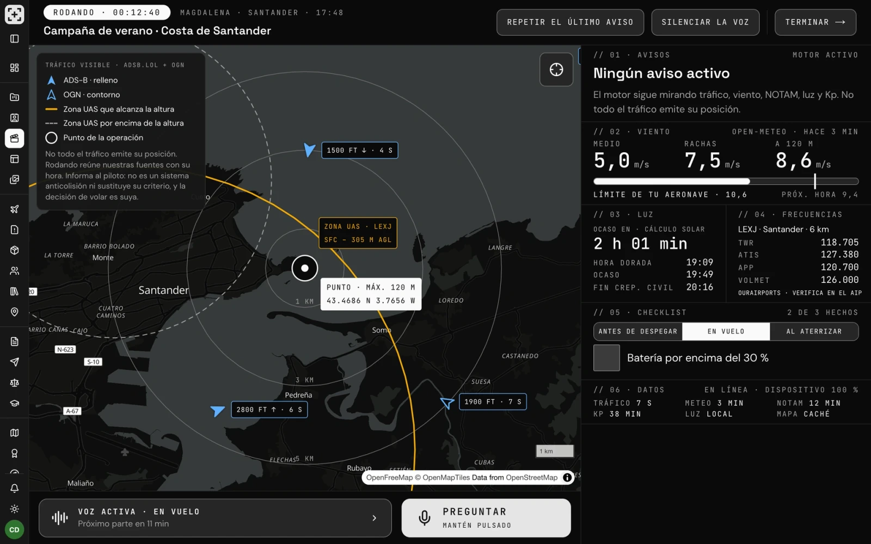
Task: Open the location pin icon
Action: click(x=15, y=312)
